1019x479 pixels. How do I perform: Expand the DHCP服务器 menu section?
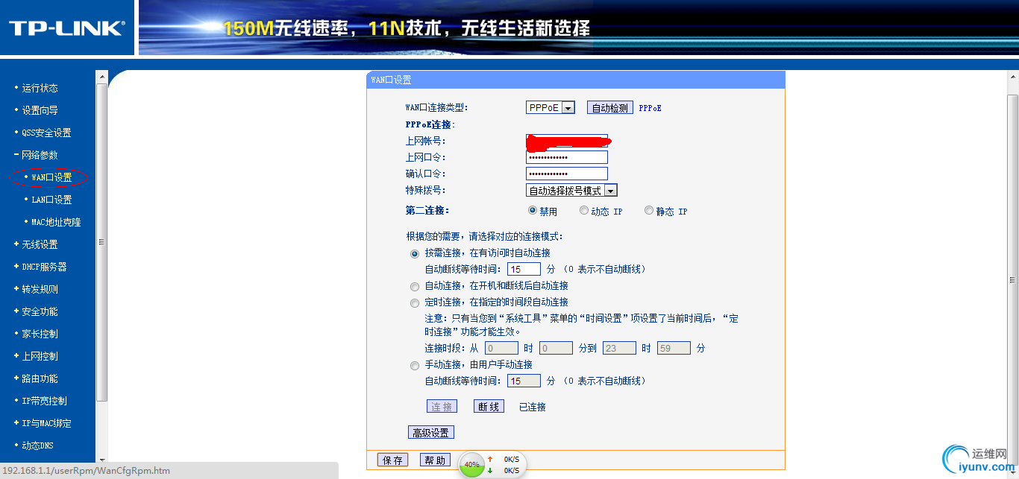(44, 267)
